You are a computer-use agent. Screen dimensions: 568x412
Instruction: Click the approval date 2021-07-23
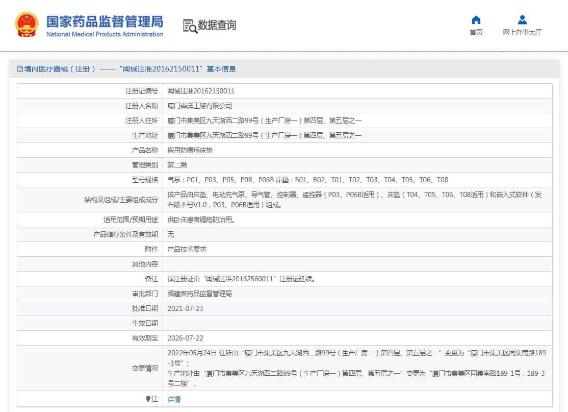(x=185, y=308)
